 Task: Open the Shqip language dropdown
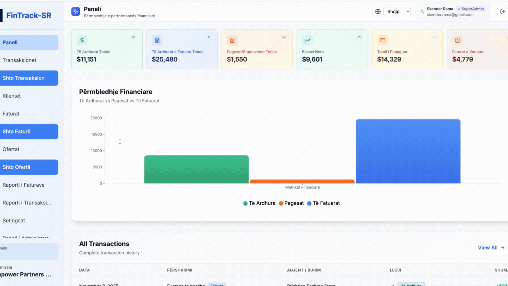397,11
